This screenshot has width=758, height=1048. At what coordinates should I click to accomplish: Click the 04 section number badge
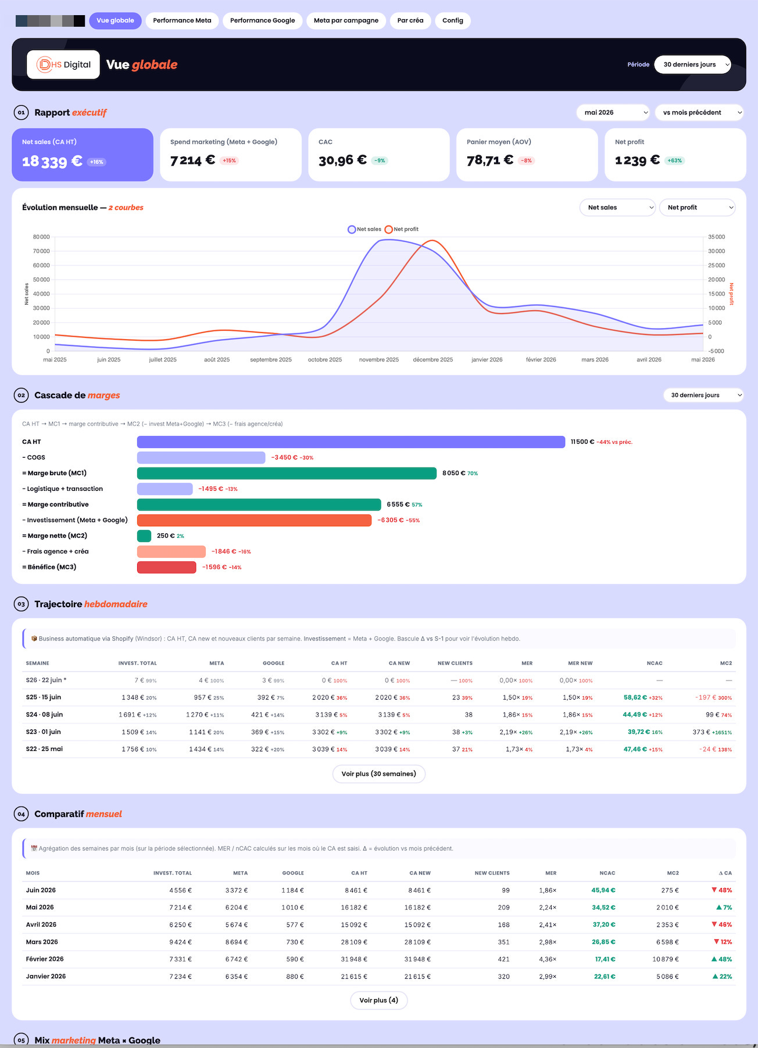point(21,814)
